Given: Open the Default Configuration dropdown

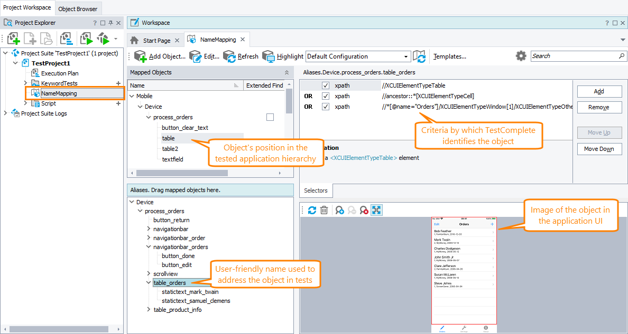Looking at the screenshot, I should [406, 56].
